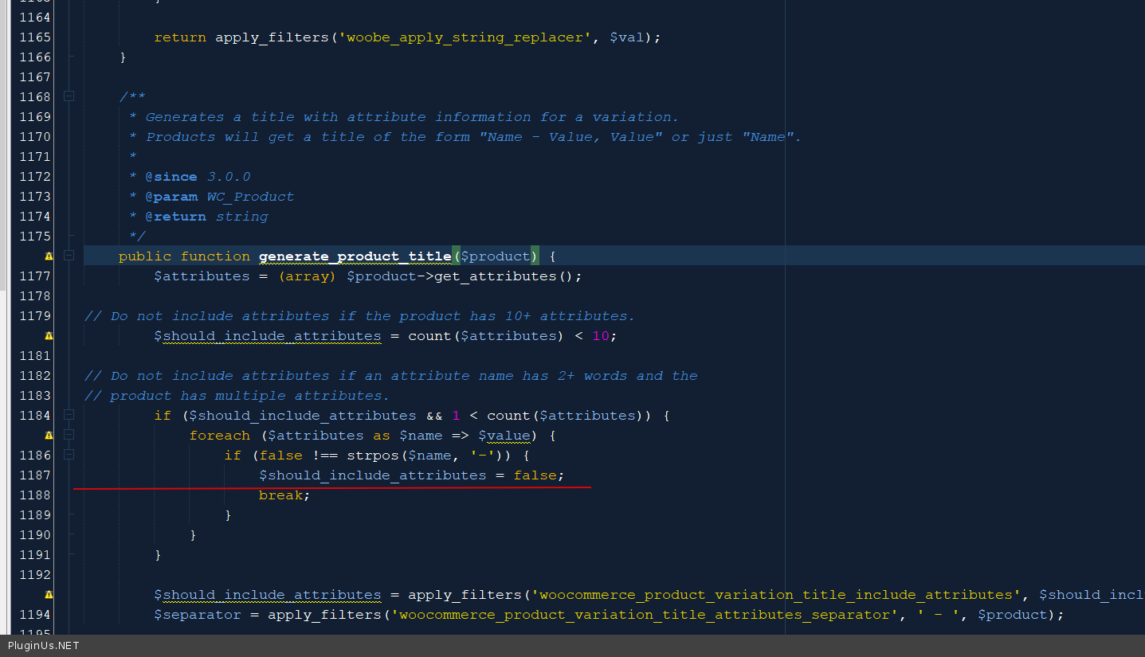Collapse the foreach loop fold marker

(x=69, y=435)
